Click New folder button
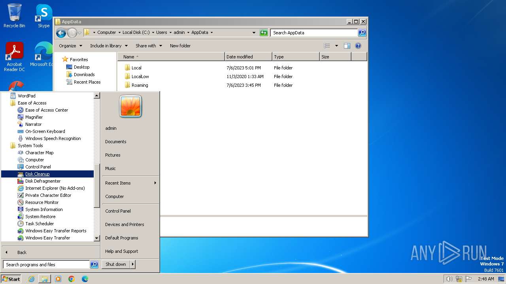Screen dimensions: 506x284 (180, 46)
